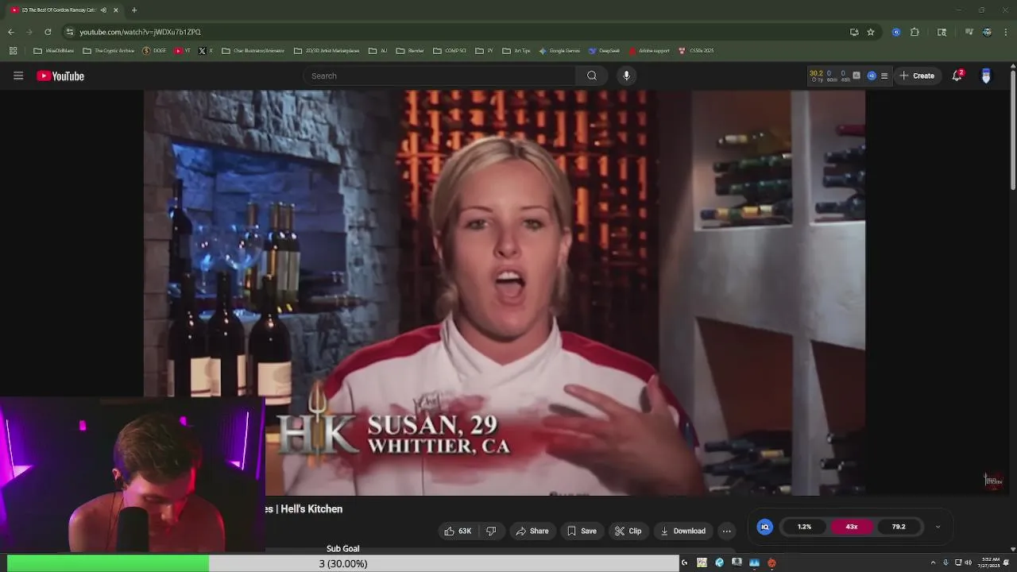This screenshot has height=572, width=1017.
Task: Open the DeepSeek bookmark
Action: 605,51
